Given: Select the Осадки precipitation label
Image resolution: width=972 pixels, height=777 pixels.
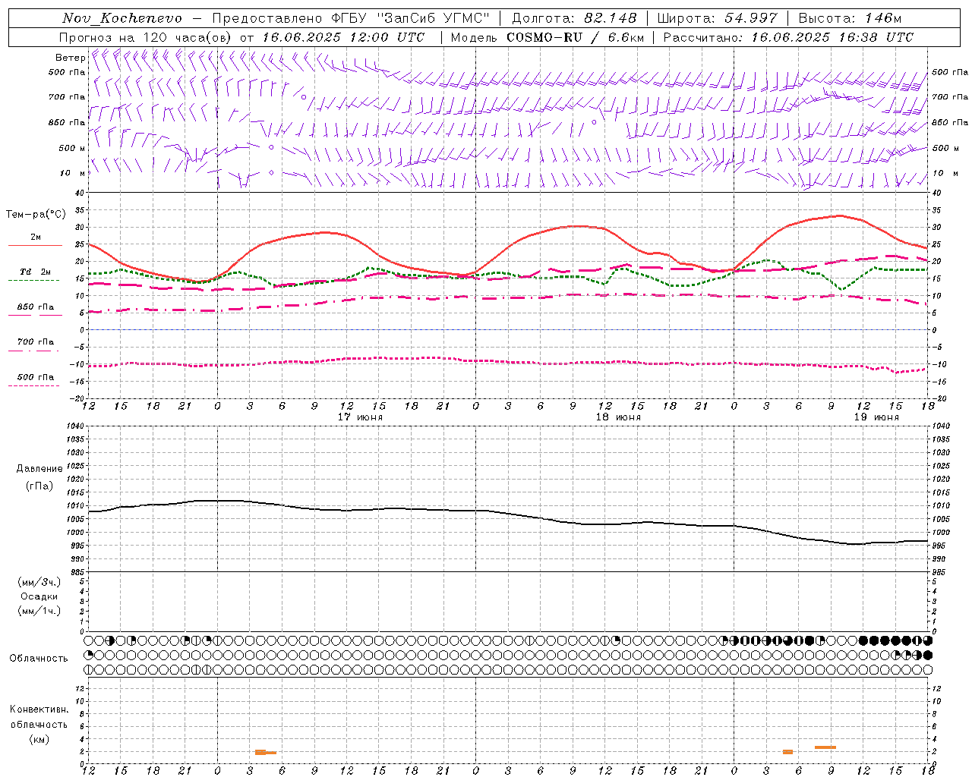Looking at the screenshot, I should click(x=39, y=596).
